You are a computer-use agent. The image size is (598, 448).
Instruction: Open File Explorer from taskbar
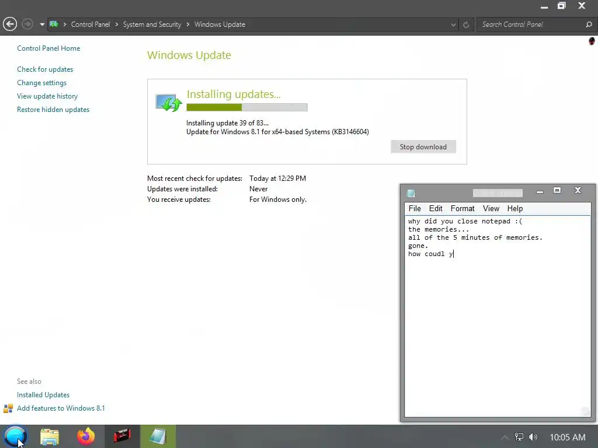click(50, 436)
